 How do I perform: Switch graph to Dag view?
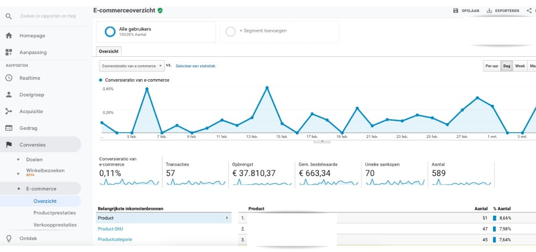point(506,66)
